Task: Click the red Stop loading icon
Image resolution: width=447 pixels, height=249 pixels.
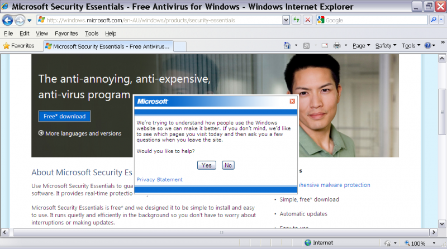Action: tap(308, 20)
